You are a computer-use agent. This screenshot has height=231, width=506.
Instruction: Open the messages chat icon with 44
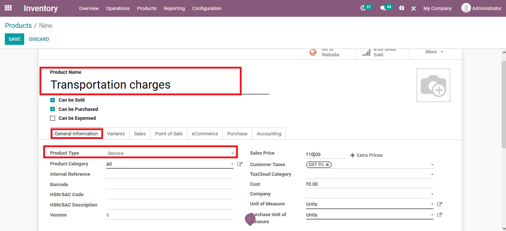pos(382,8)
